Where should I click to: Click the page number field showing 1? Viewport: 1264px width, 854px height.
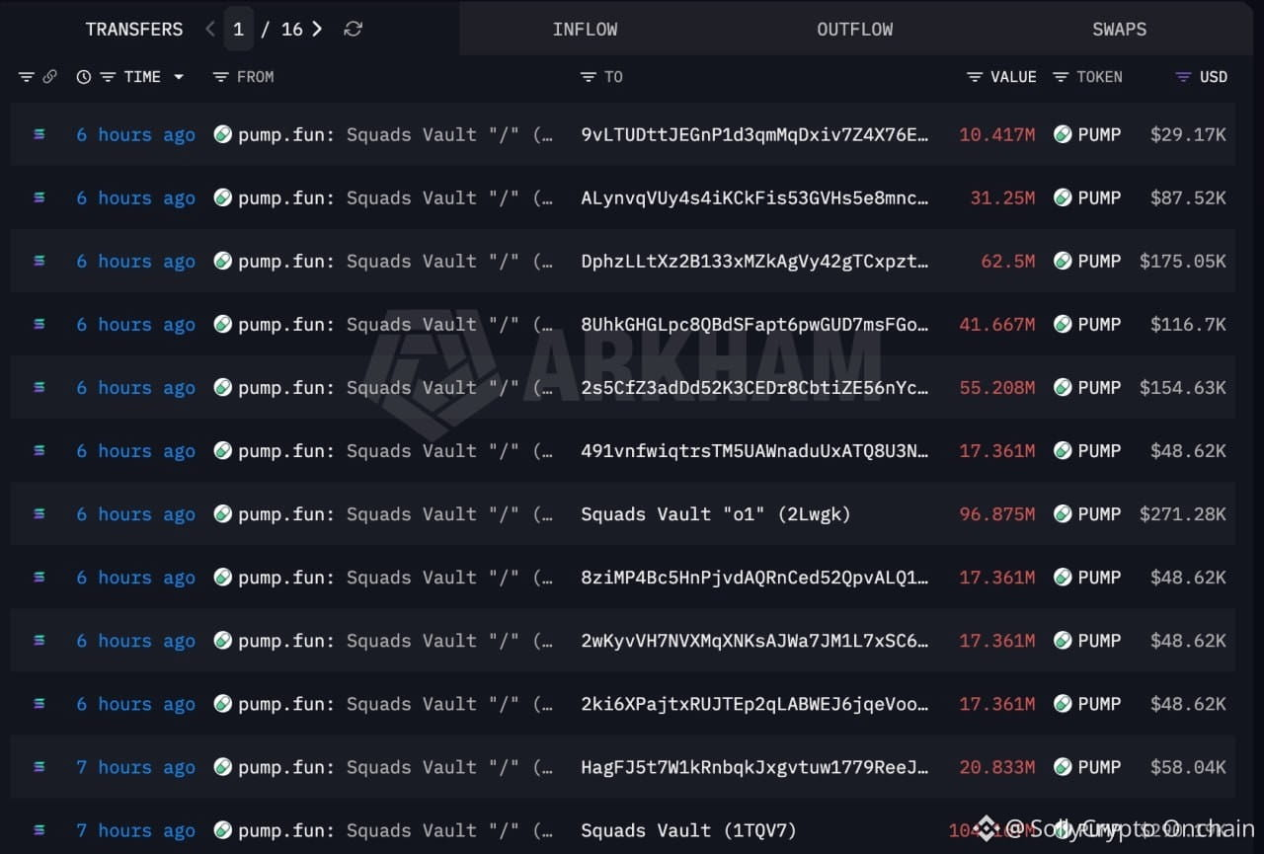tap(238, 30)
